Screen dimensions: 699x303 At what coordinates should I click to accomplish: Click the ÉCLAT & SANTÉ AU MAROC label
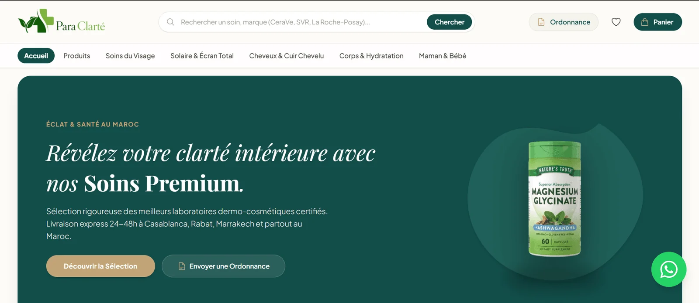click(93, 124)
